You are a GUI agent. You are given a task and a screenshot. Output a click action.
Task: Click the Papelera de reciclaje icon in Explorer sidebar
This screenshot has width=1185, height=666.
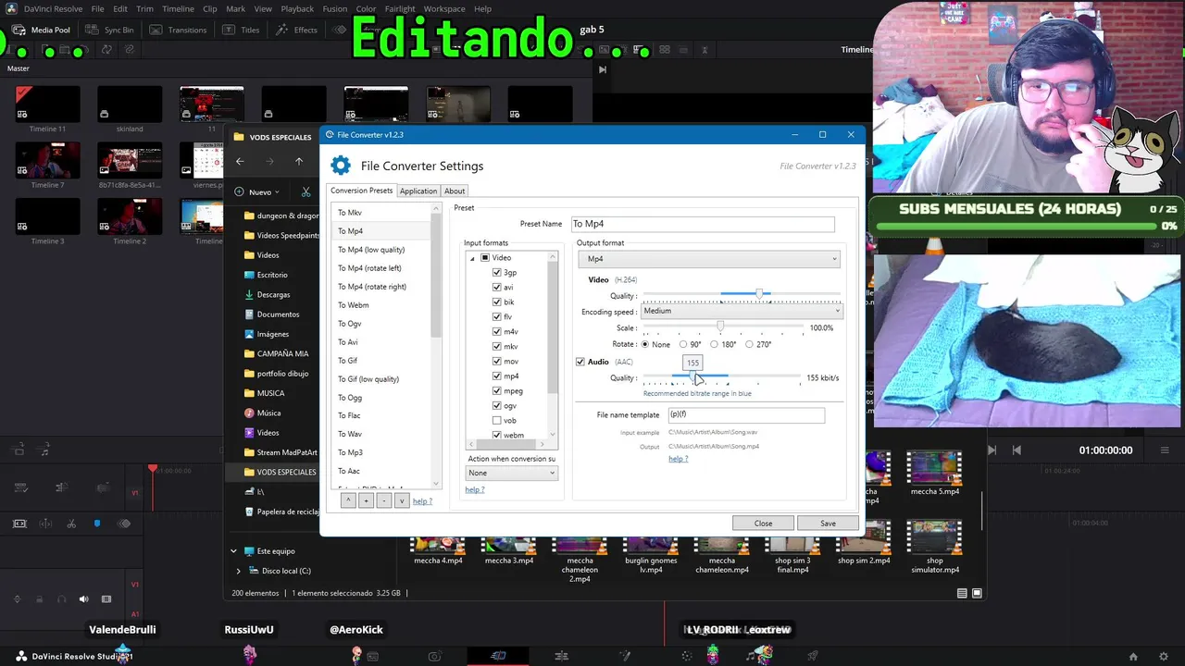point(249,512)
